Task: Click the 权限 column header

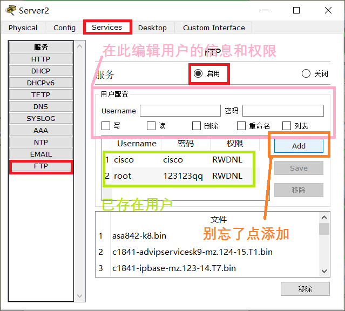Action: point(235,144)
